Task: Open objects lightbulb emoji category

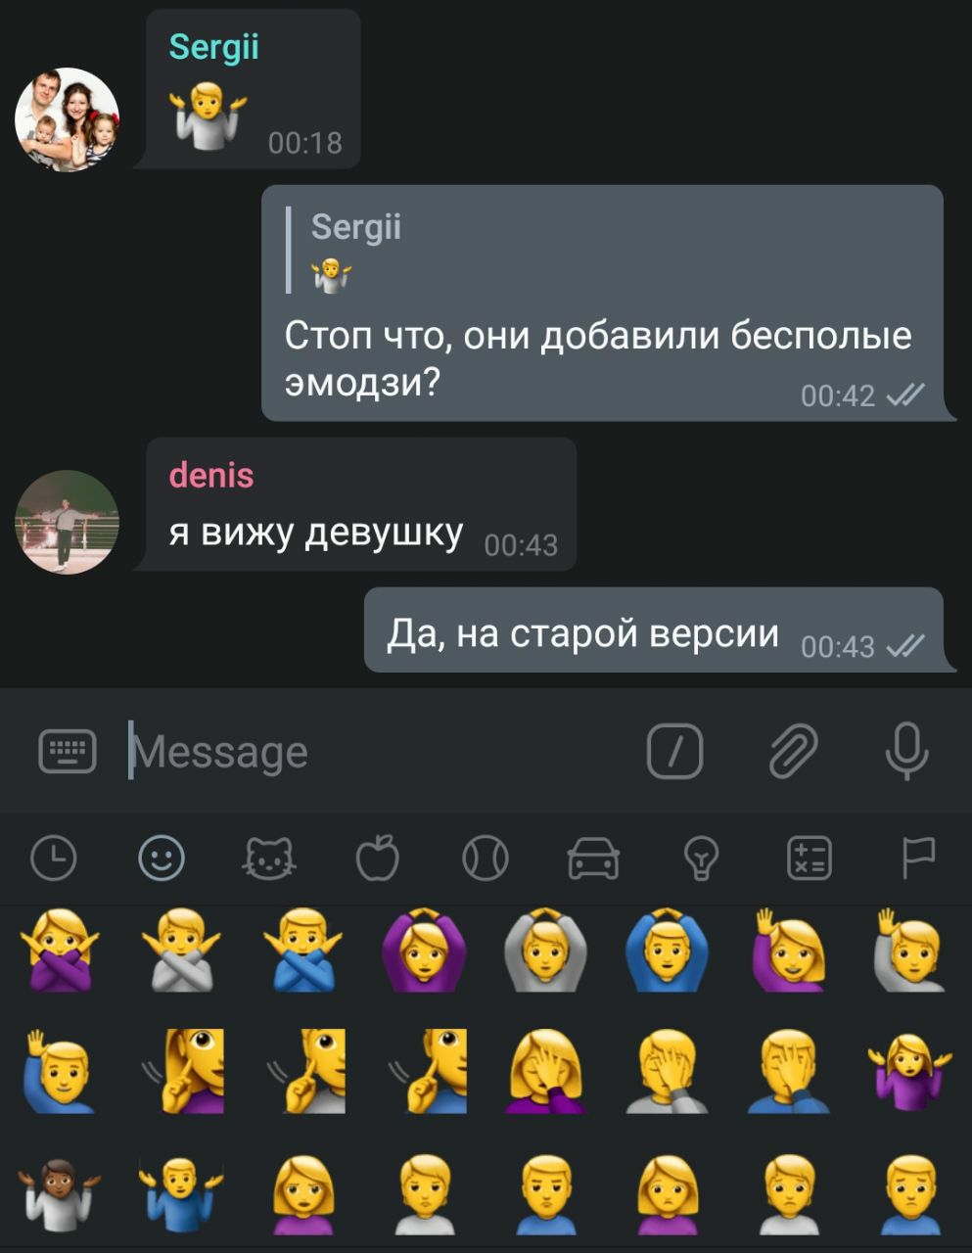Action: click(x=701, y=859)
